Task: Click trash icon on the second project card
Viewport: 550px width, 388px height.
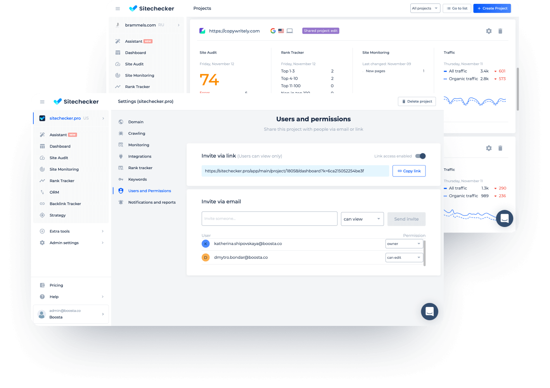Action: [x=500, y=148]
